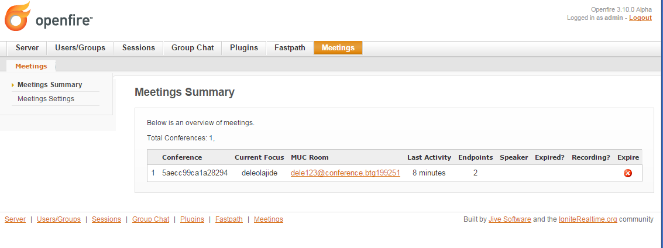Visit the Jive Software link
Viewport: 663px width, 248px height.
510,219
